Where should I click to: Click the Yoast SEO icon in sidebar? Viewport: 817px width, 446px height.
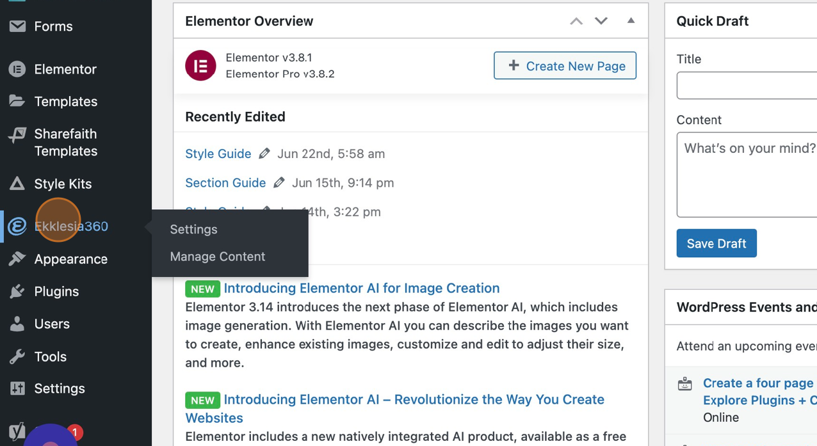pyautogui.click(x=17, y=430)
